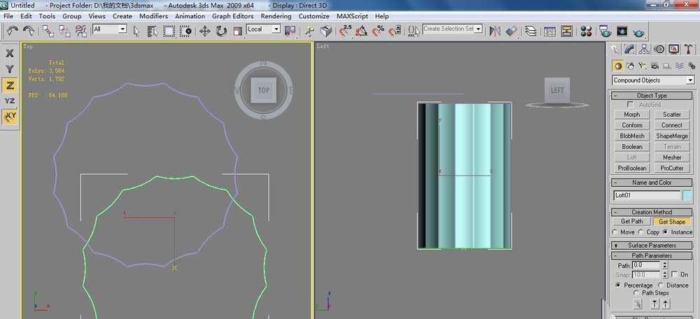This screenshot has height=319, width=700.
Task: Toggle the 2.5 Snaps magnet icon
Action: (x=344, y=31)
